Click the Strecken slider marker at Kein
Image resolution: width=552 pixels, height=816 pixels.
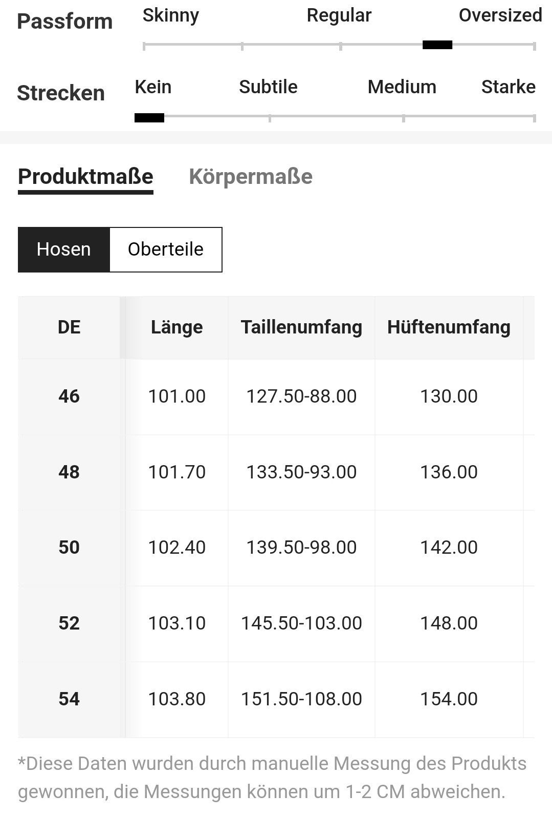(149, 118)
